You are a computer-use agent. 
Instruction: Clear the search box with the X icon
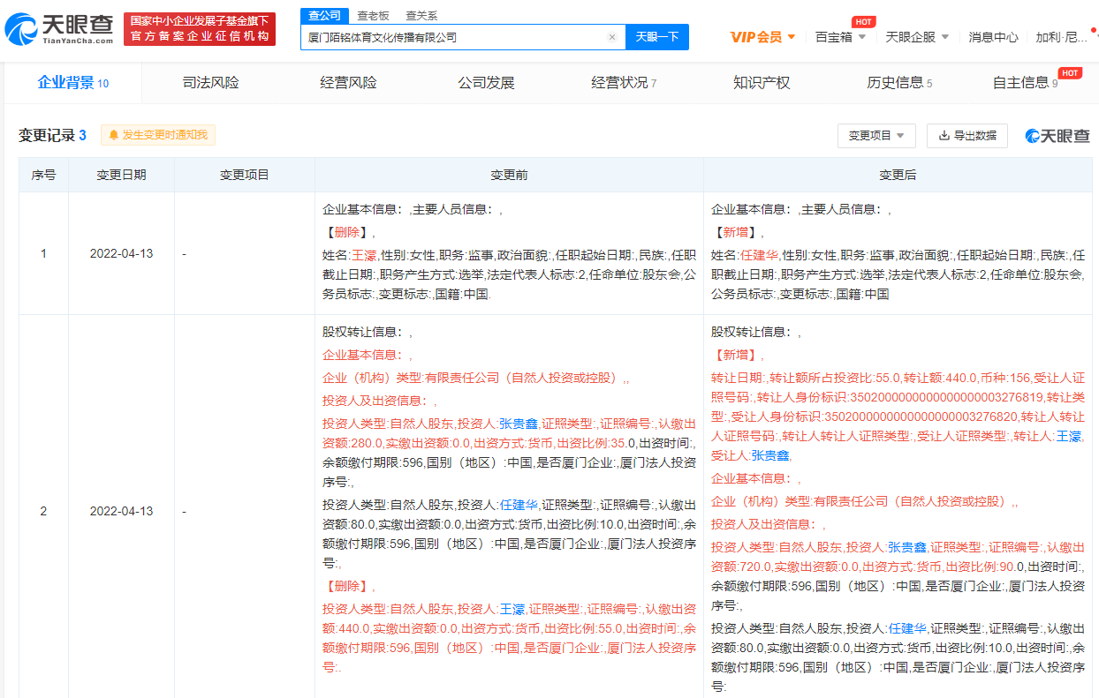pos(612,37)
